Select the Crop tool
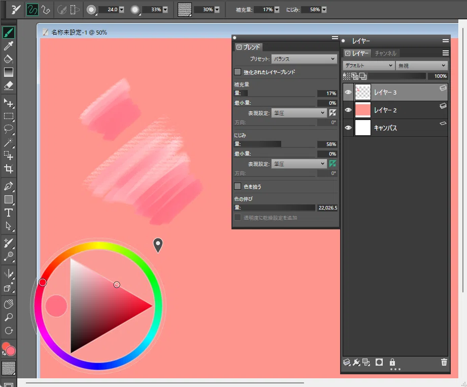Viewport: 467px width, 387px height. pyautogui.click(x=8, y=169)
